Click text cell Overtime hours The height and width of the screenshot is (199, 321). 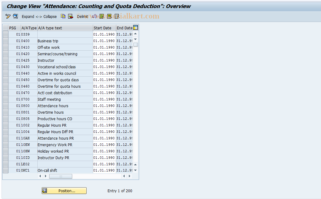pyautogui.click(x=65, y=112)
